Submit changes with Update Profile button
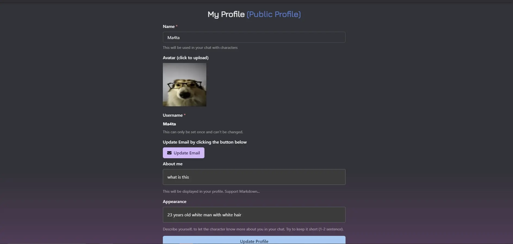The width and height of the screenshot is (513, 244). tap(254, 240)
